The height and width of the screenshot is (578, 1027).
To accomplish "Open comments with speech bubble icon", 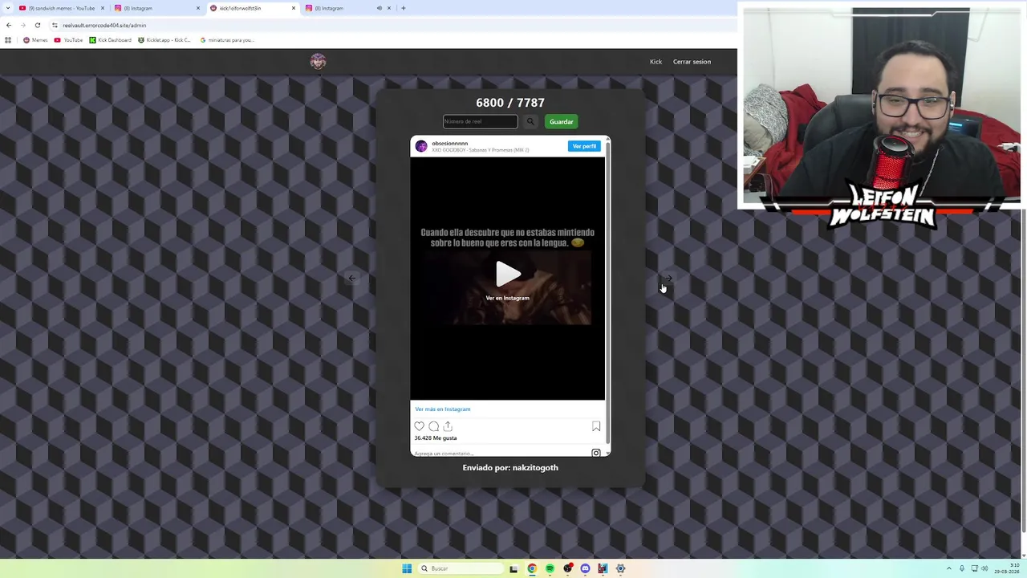I will coord(433,426).
